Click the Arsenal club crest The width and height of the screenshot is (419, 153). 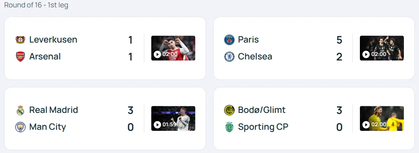click(x=20, y=57)
